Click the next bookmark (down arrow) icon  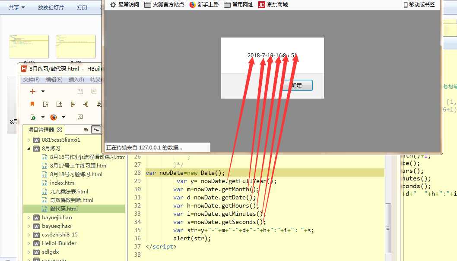point(59,104)
